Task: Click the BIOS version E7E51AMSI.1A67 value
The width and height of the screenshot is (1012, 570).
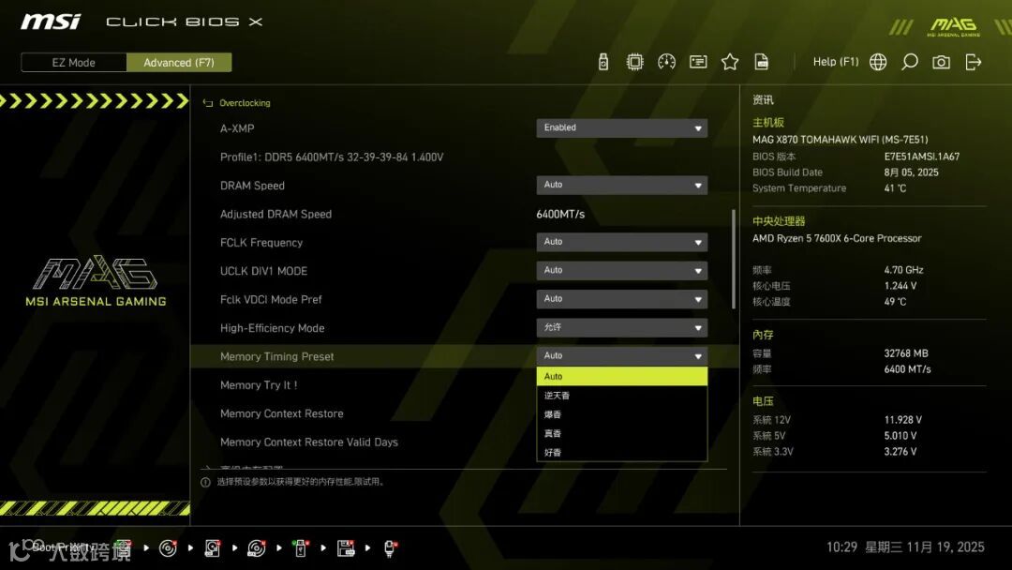Action: 922,157
